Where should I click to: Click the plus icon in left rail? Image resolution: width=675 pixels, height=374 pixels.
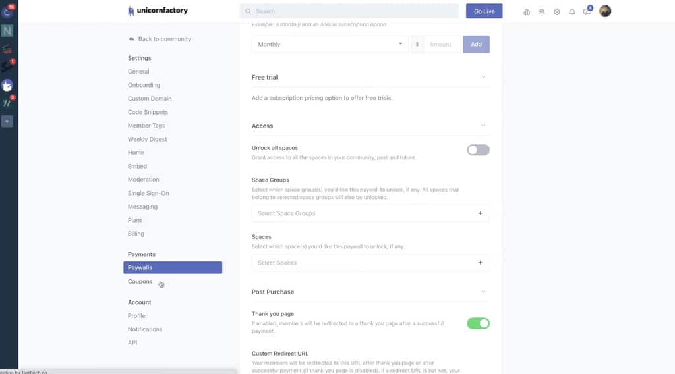[x=7, y=121]
